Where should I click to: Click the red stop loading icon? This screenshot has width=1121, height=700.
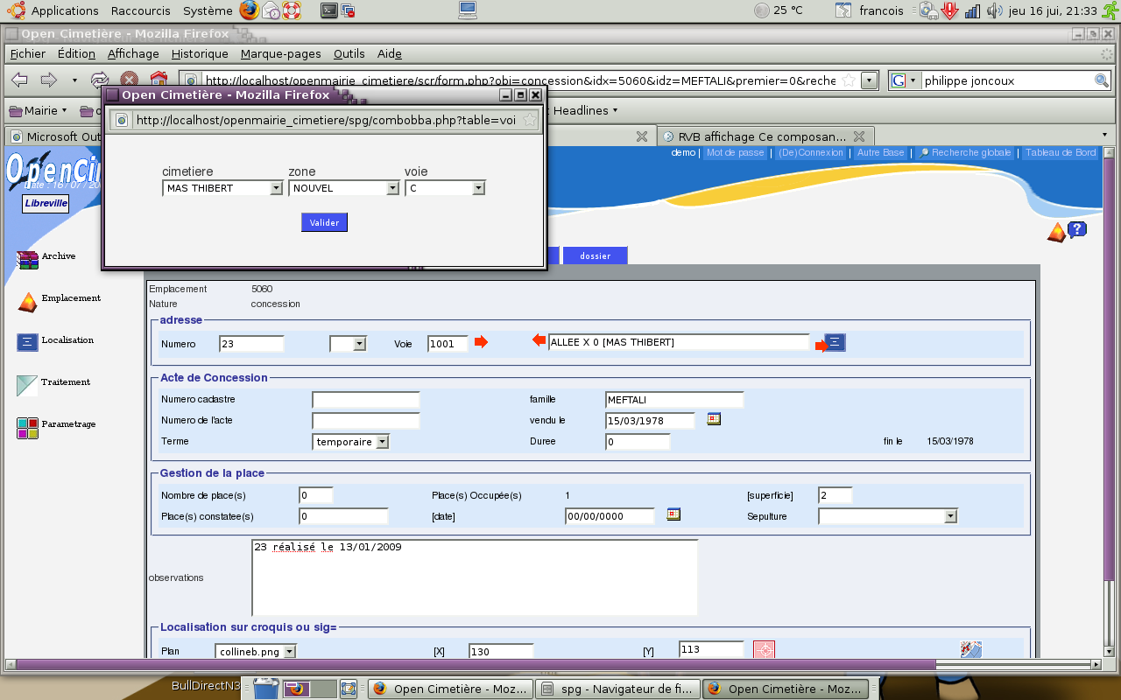tap(129, 80)
